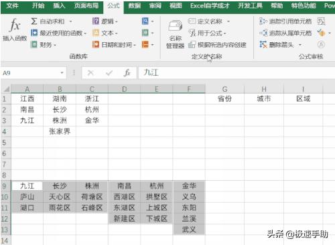
Task: Switch to the 帮助 (Help) tab
Action: point(277,5)
